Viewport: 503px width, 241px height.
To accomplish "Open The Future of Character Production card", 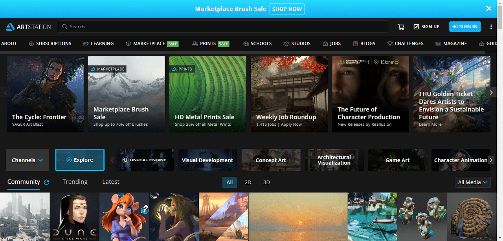I will click(371, 94).
